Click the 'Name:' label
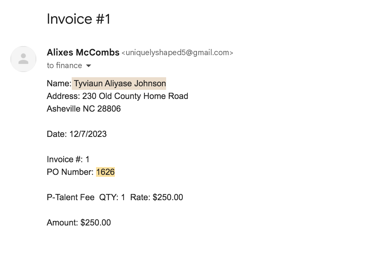The image size is (366, 255). (59, 83)
